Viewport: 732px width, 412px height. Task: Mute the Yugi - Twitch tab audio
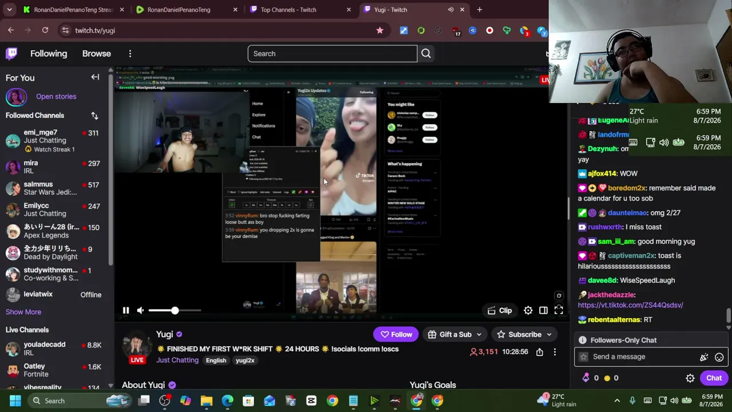pos(451,10)
